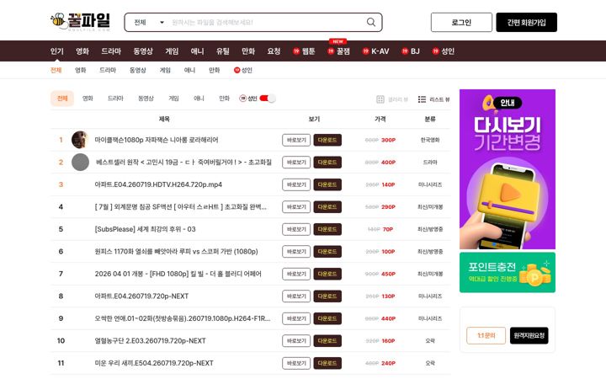The width and height of the screenshot is (606, 379).
Task: Open thumbnail of 마이클잭슨1080p row
Action: [x=80, y=140]
